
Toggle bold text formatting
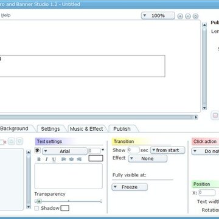[39, 159]
